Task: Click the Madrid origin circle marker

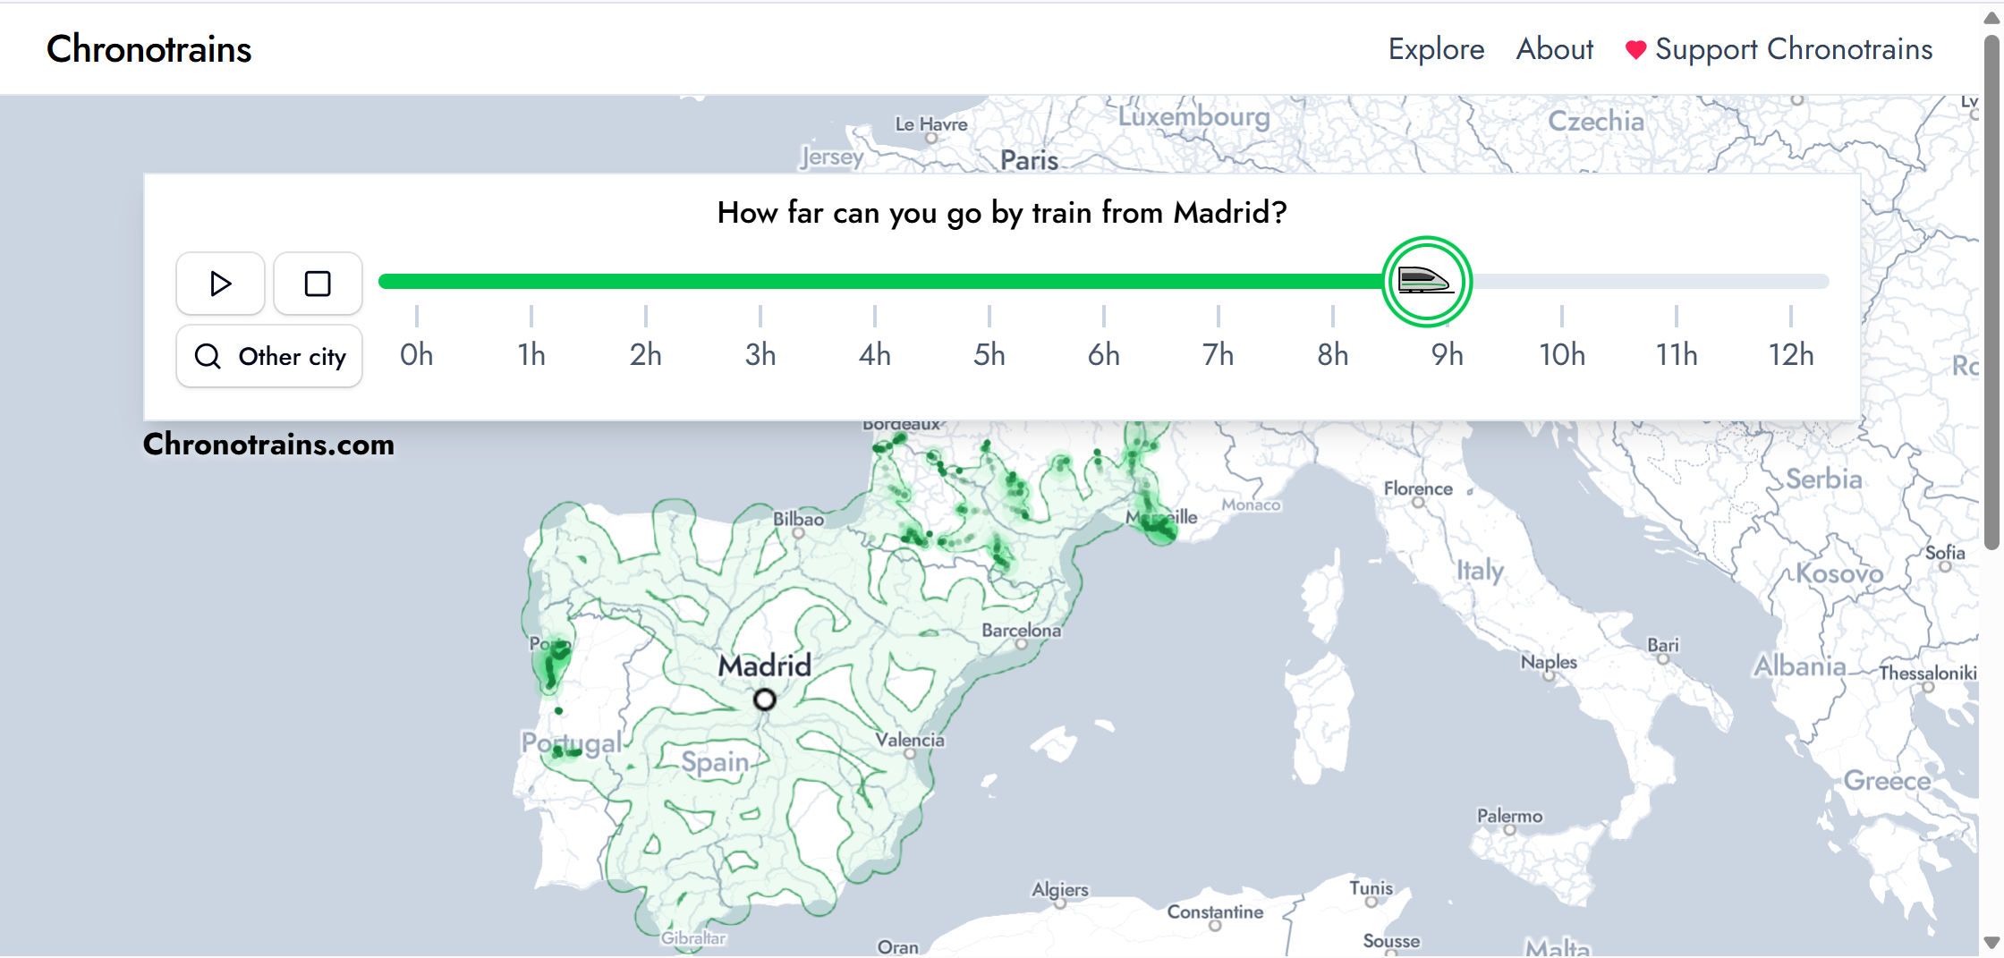Action: [x=764, y=699]
